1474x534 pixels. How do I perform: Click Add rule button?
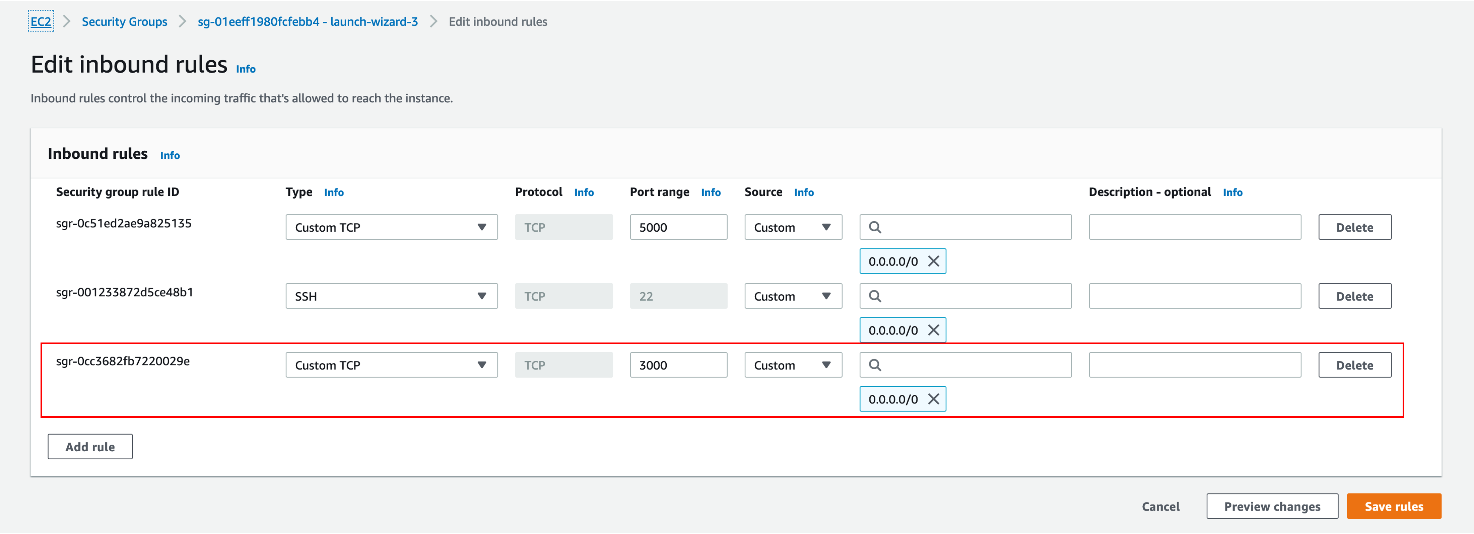pyautogui.click(x=90, y=447)
